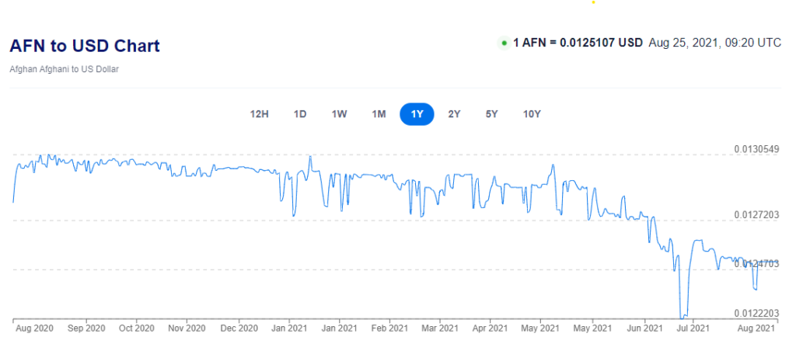The image size is (796, 351).
Task: Switch chart to 1W range
Action: pos(339,114)
